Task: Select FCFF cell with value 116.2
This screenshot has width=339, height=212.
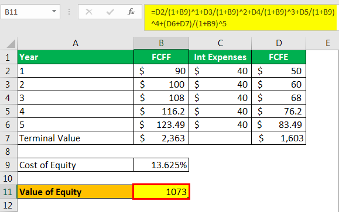Action: [161, 112]
